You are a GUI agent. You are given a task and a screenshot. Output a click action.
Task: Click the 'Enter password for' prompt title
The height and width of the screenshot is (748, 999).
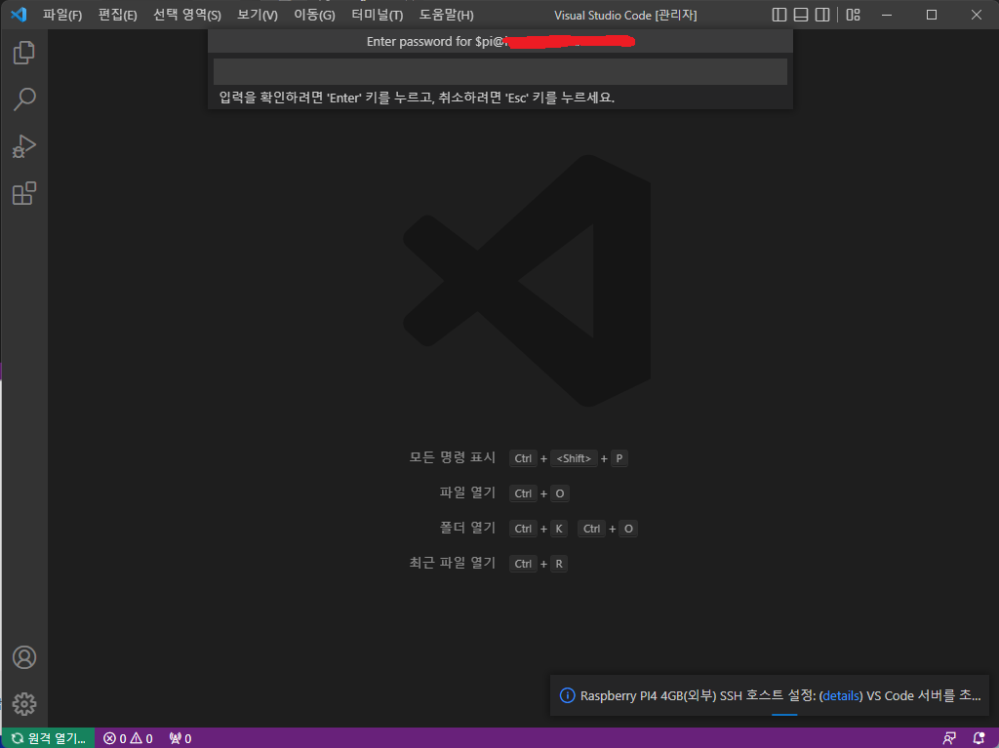500,41
